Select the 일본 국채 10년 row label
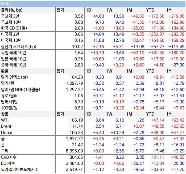The image size is (186, 174). pyautogui.click(x=14, y=59)
